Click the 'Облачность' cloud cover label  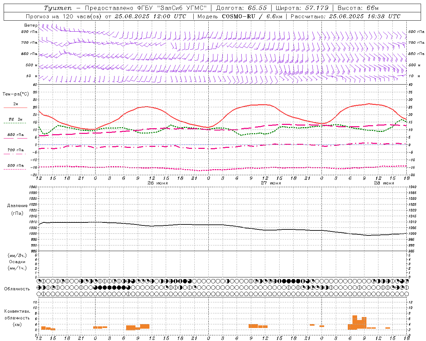pyautogui.click(x=17, y=289)
